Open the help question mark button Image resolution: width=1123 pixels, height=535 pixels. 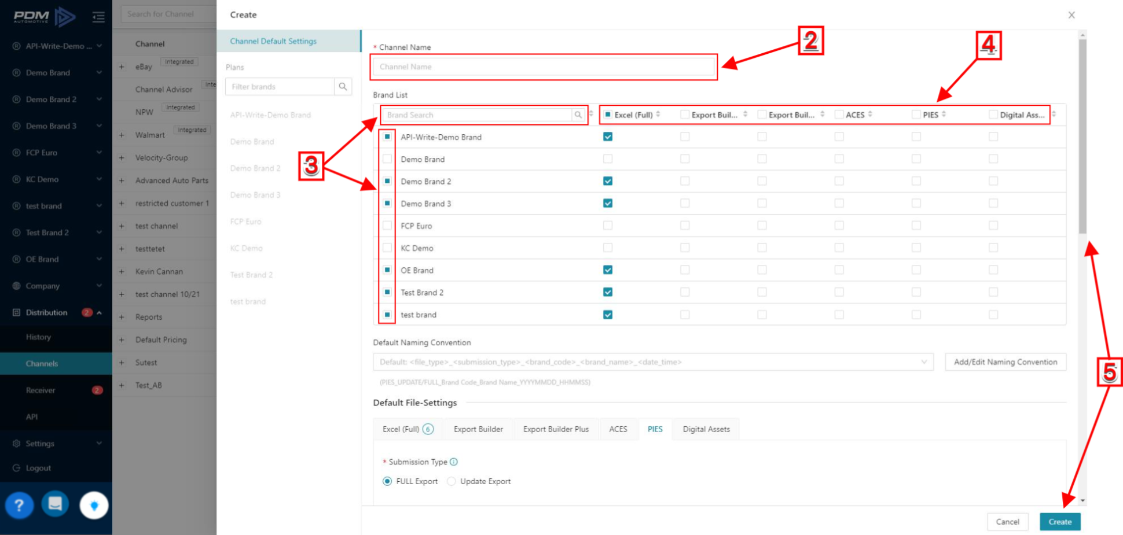[19, 506]
